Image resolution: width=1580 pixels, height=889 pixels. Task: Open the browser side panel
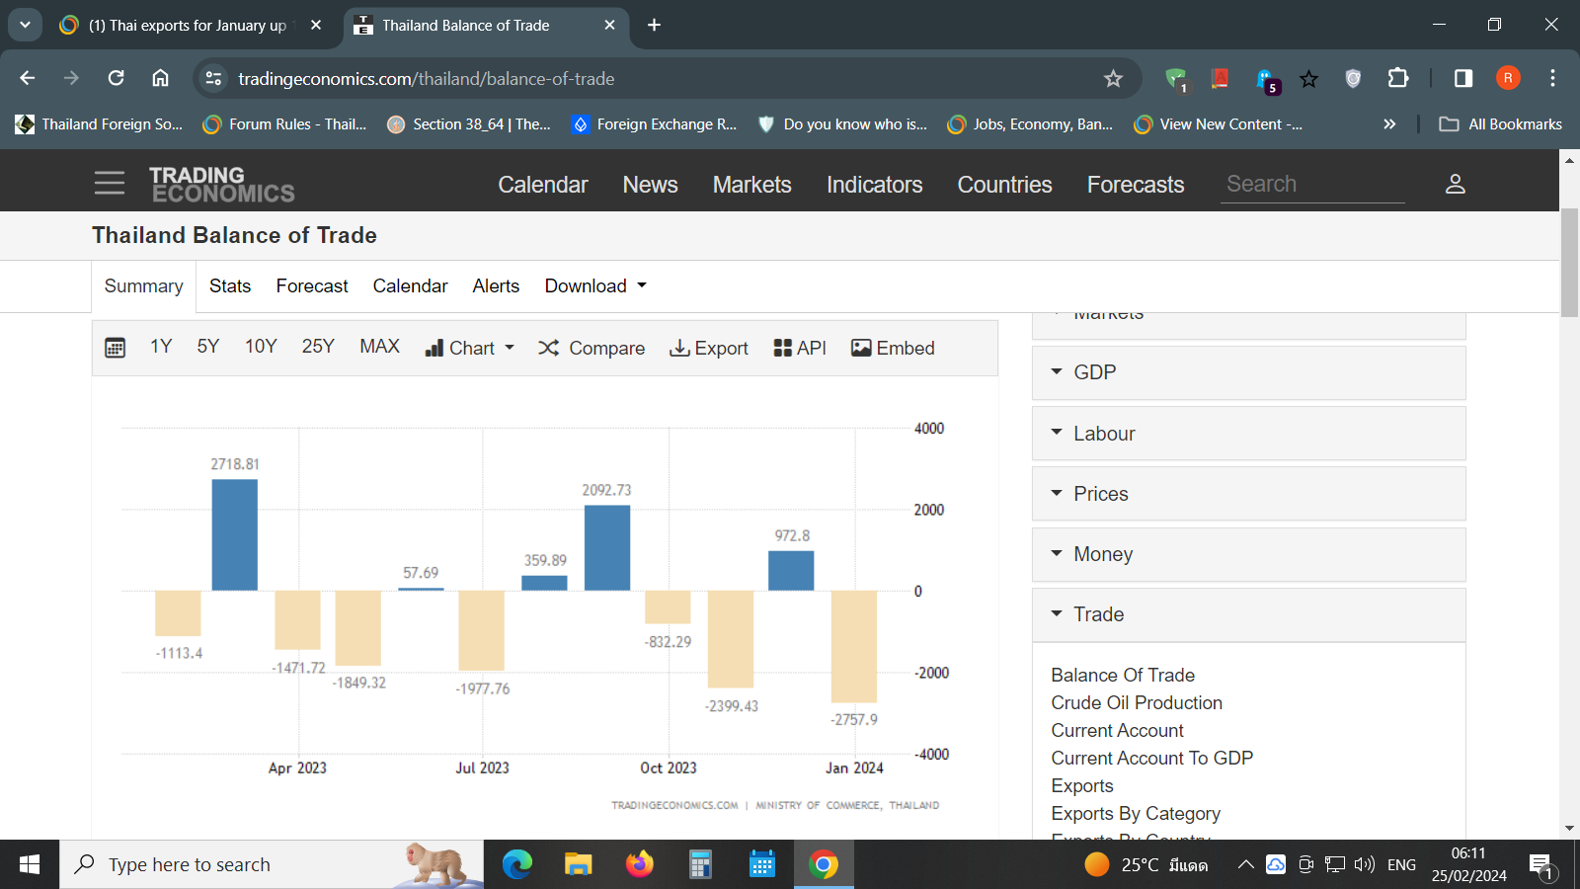tap(1463, 78)
